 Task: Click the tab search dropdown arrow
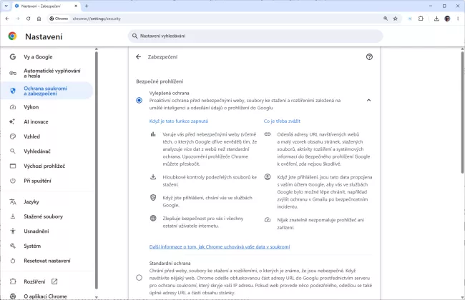click(x=6, y=6)
